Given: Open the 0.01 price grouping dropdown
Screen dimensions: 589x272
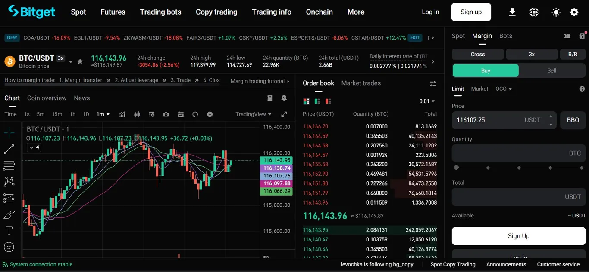Looking at the screenshot, I should point(427,101).
